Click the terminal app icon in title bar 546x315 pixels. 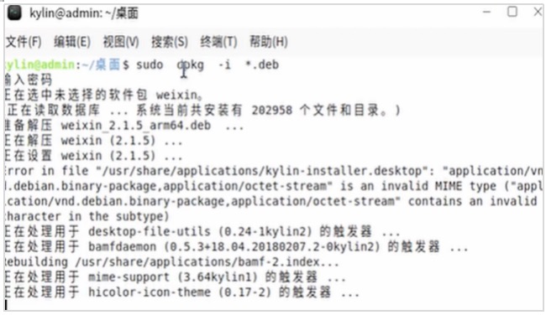coord(14,13)
